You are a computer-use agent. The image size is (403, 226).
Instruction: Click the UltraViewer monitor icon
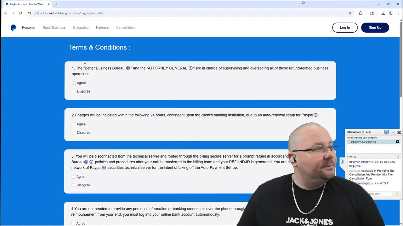pos(386,132)
